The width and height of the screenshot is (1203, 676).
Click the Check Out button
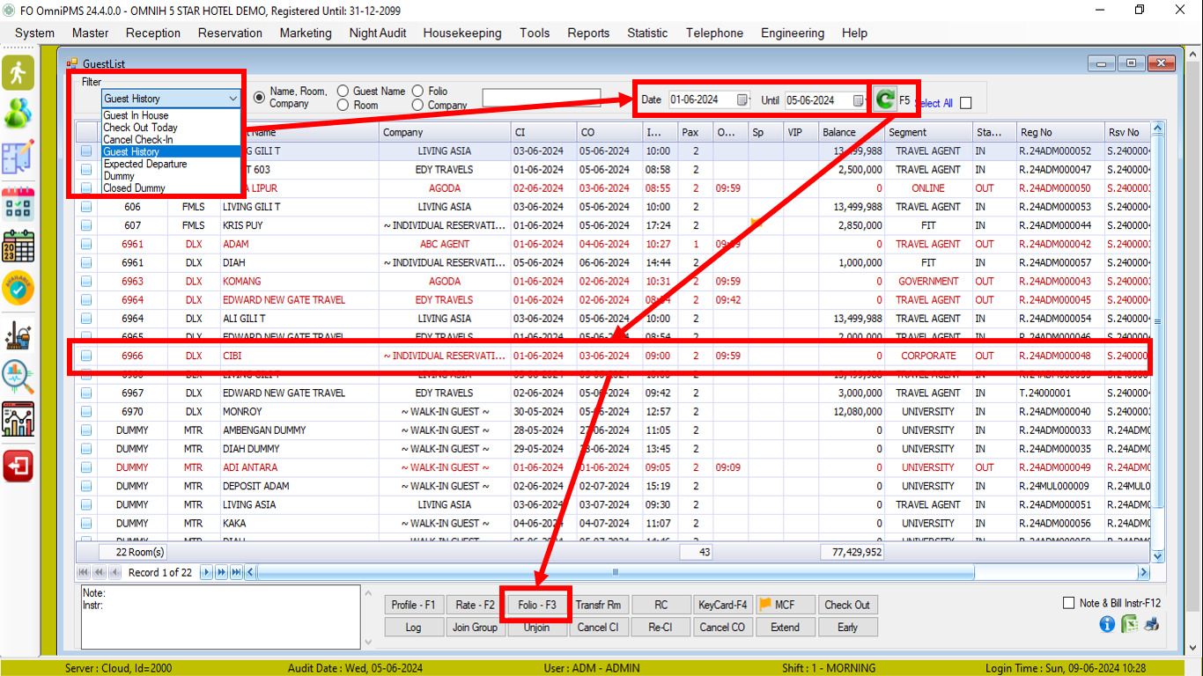(847, 605)
